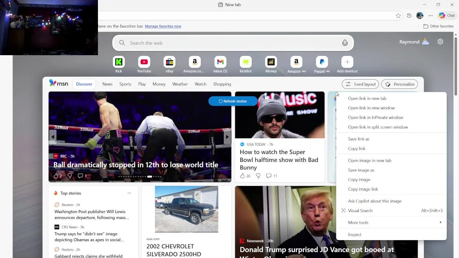Switch to the Play tab
This screenshot has width=459, height=258.
point(142,84)
